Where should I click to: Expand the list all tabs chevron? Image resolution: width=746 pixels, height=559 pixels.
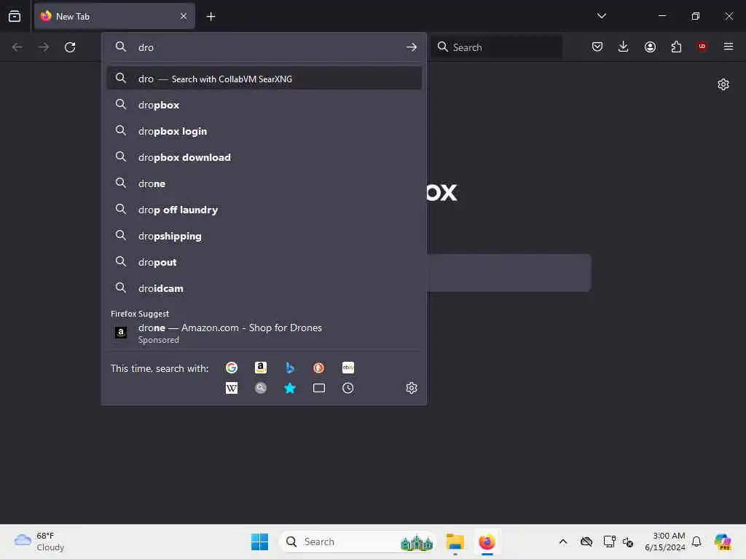coord(601,16)
